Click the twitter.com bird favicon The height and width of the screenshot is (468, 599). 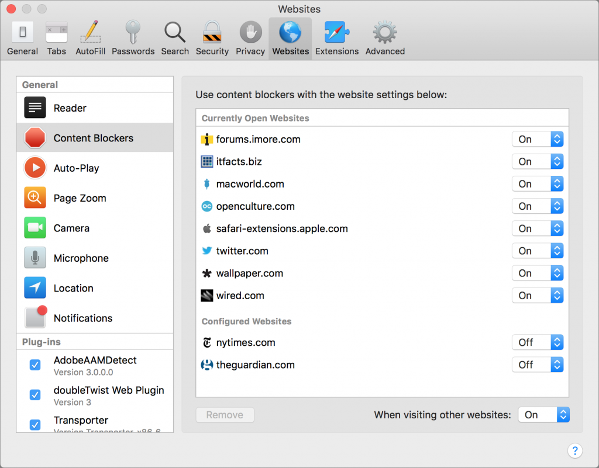[x=206, y=251]
